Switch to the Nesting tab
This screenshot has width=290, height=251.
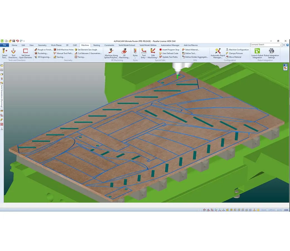(96, 45)
